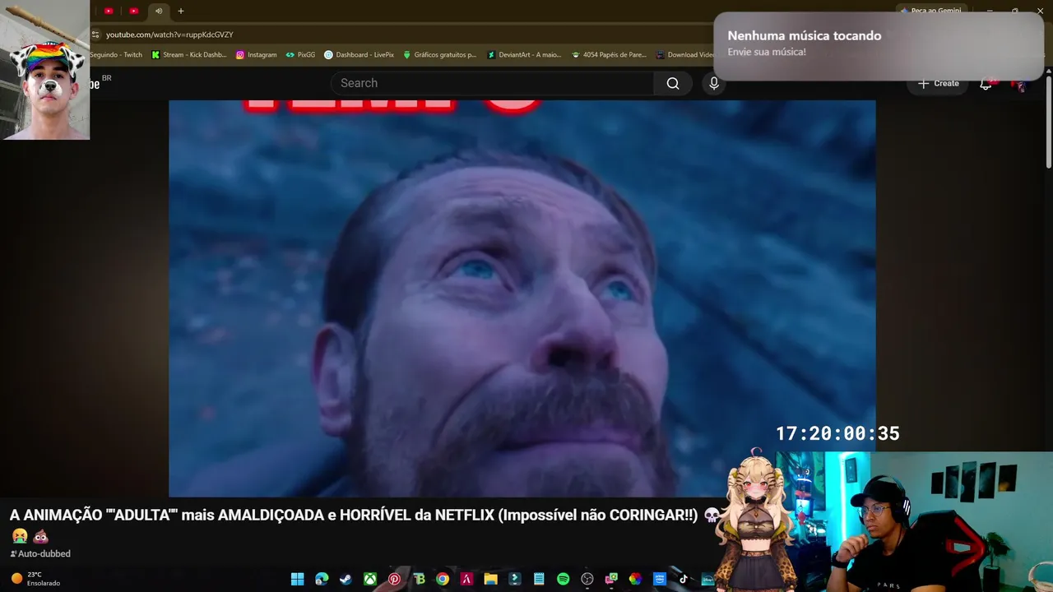This screenshot has width=1053, height=592.
Task: Click the video title 'A ANIMAÇÃO ADULTA'
Action: coord(365,525)
